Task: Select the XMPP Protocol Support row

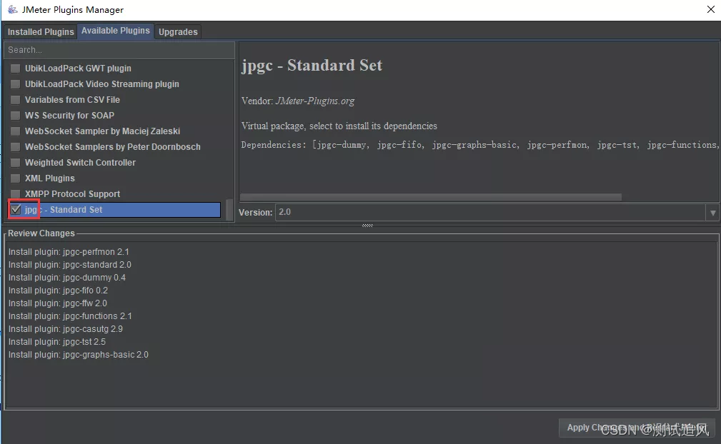Action: (x=114, y=193)
